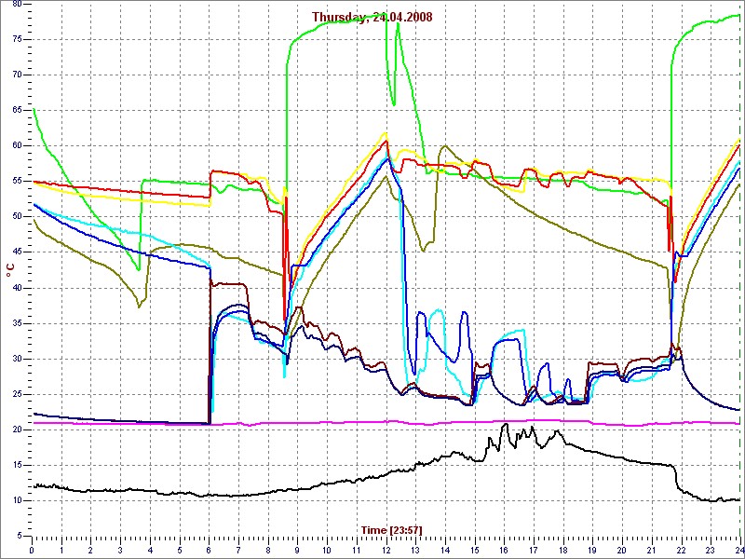This screenshot has width=745, height=559.
Task: Click the chart title Thursday, 24.04.2008
Action: click(x=372, y=17)
